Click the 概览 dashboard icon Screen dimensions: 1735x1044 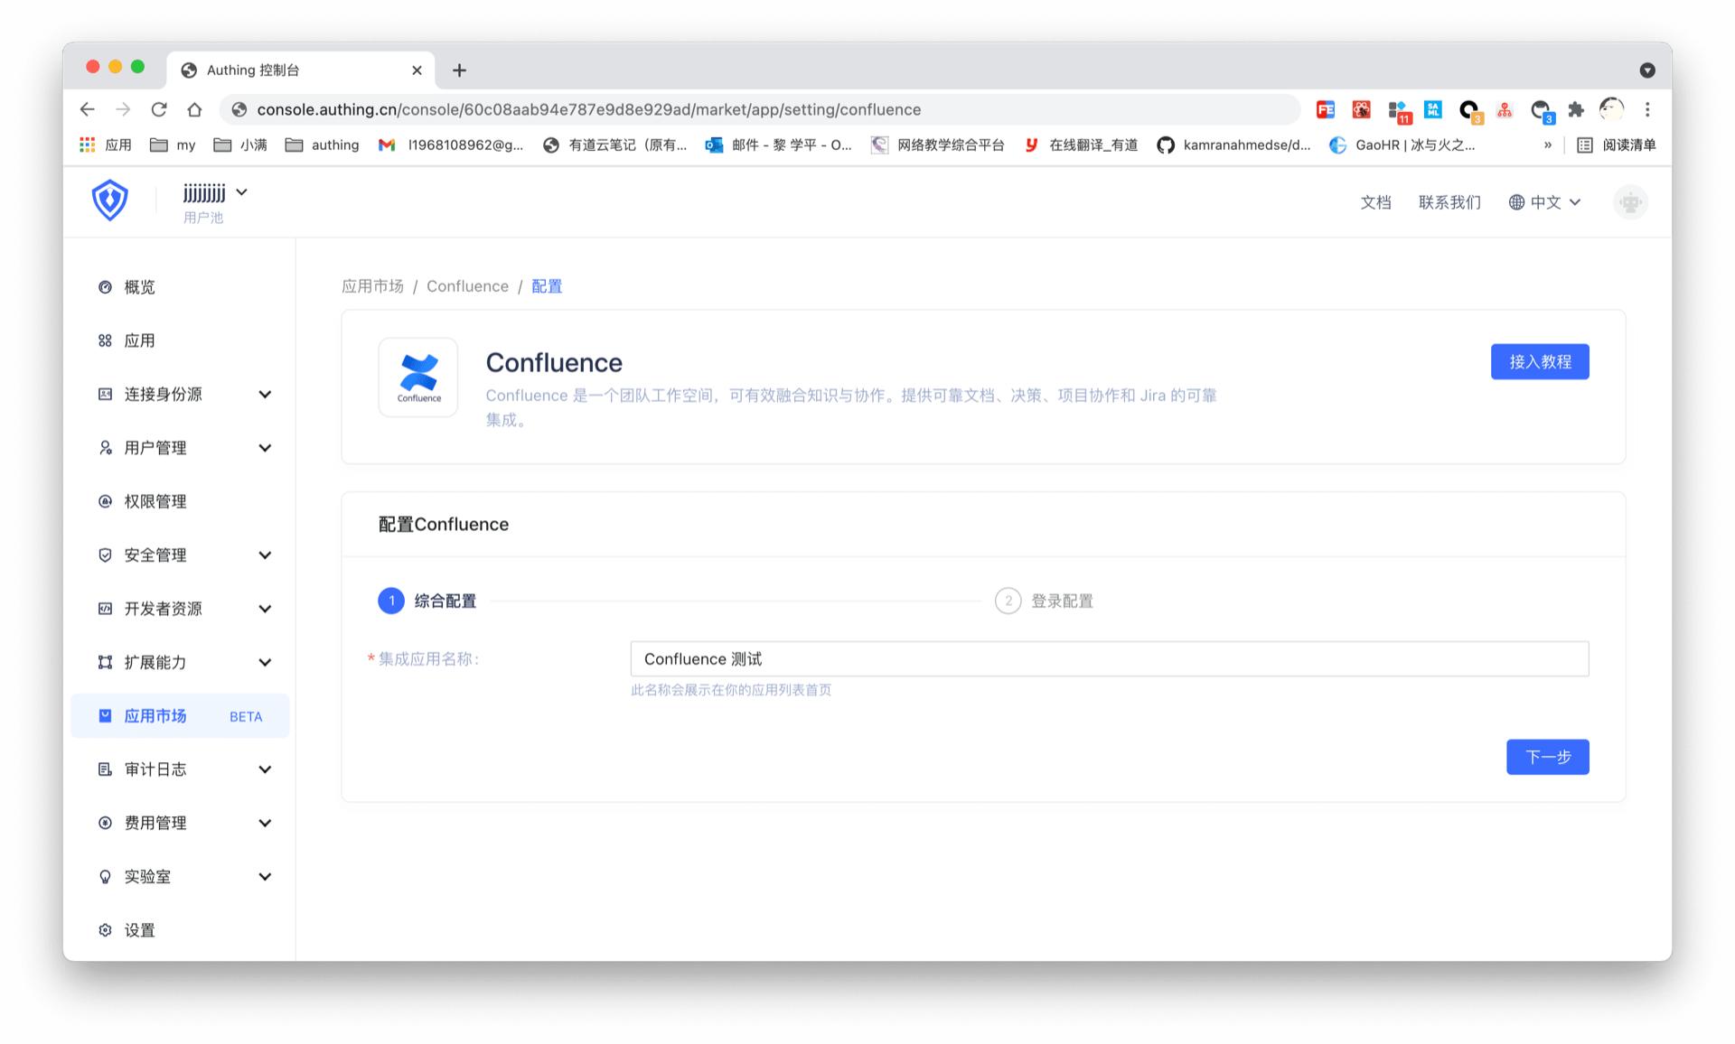pyautogui.click(x=105, y=287)
